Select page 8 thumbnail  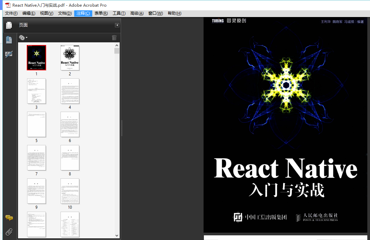pos(70,158)
